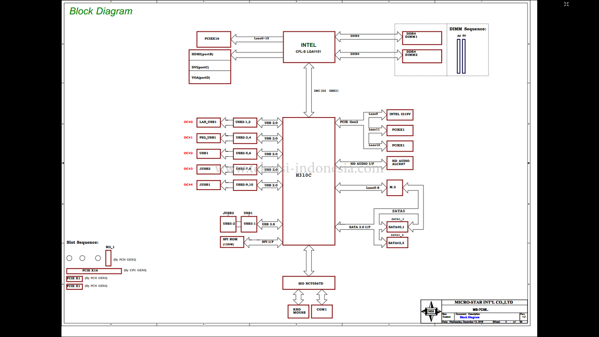The height and width of the screenshot is (337, 599).
Task: Click the USB2-5,6 port block
Action: 245,154
